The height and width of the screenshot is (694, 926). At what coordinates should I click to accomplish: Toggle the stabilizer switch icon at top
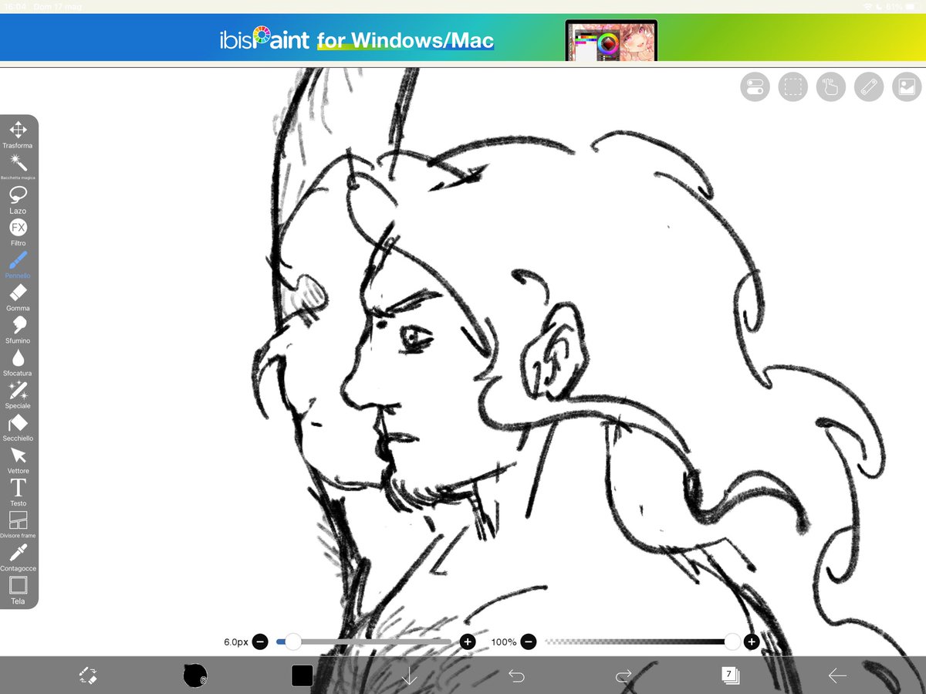(x=755, y=86)
